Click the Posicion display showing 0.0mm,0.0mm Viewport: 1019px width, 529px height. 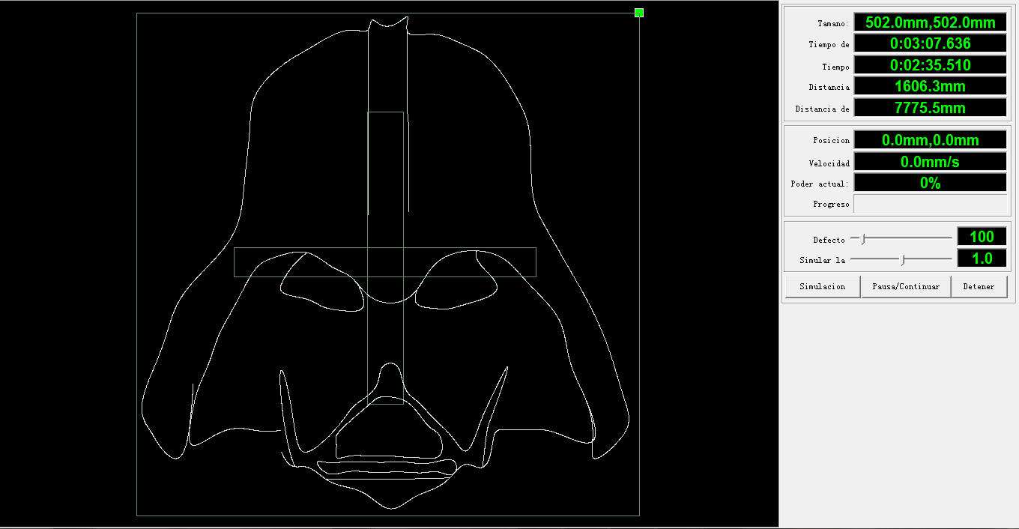(930, 140)
